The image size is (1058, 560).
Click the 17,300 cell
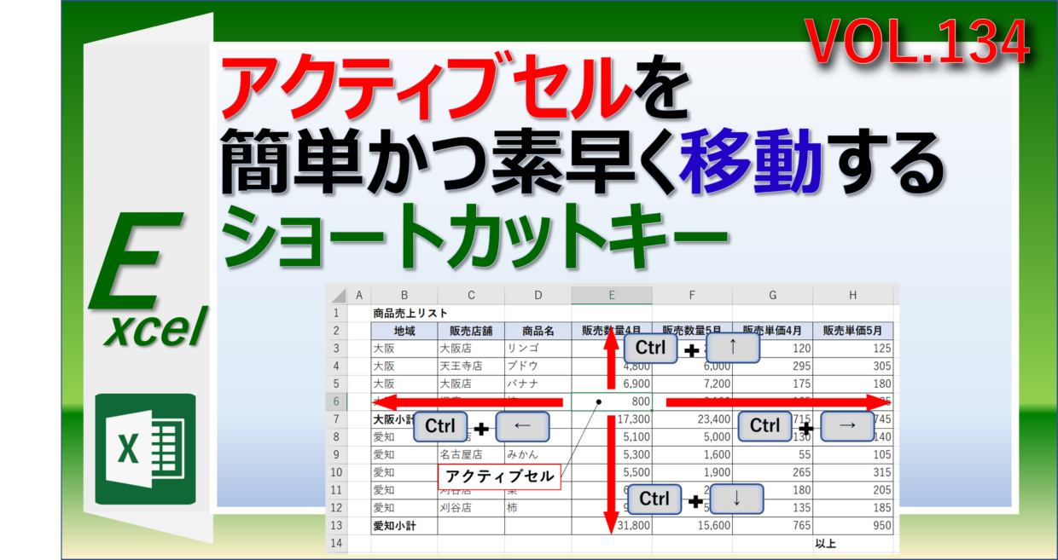612,419
